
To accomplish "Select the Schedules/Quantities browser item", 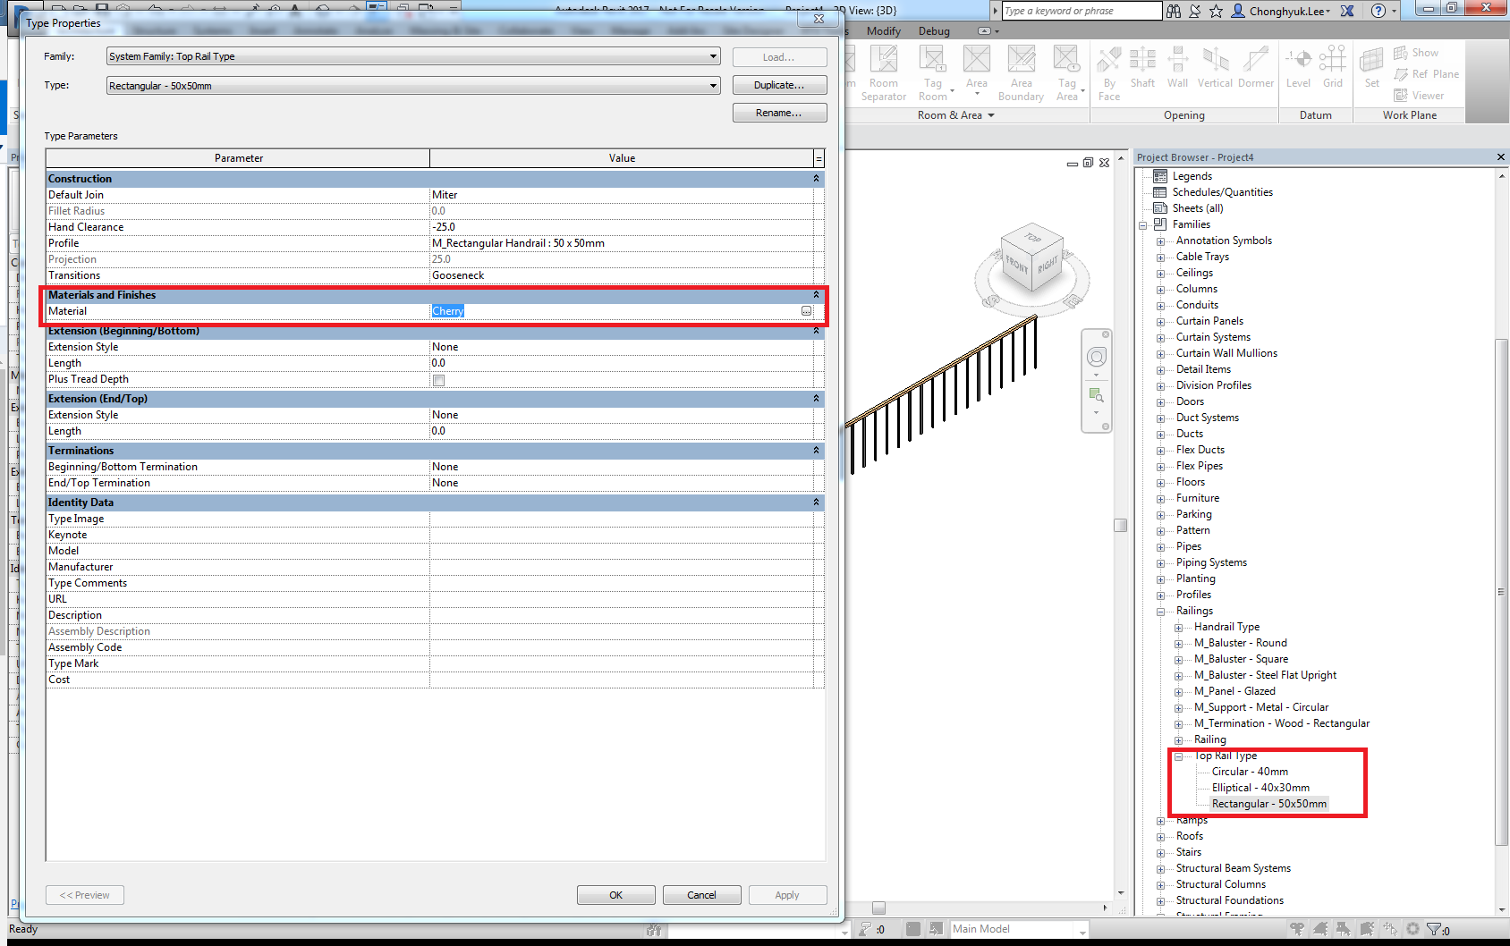I will click(x=1222, y=192).
